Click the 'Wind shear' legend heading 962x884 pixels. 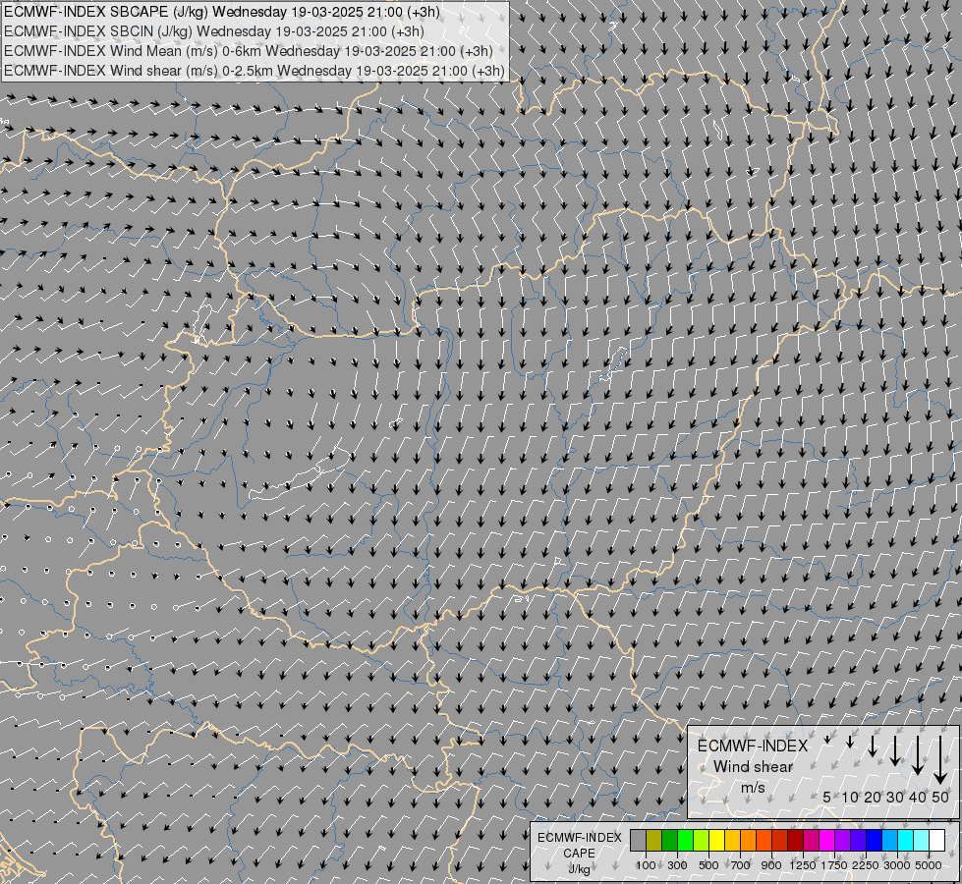[x=753, y=767]
